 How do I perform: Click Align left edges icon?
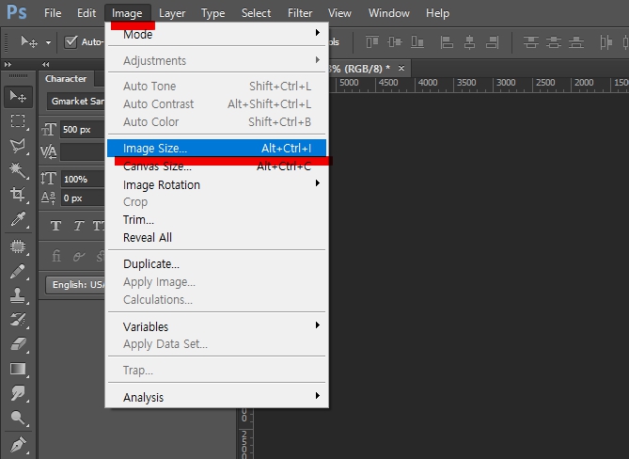447,41
